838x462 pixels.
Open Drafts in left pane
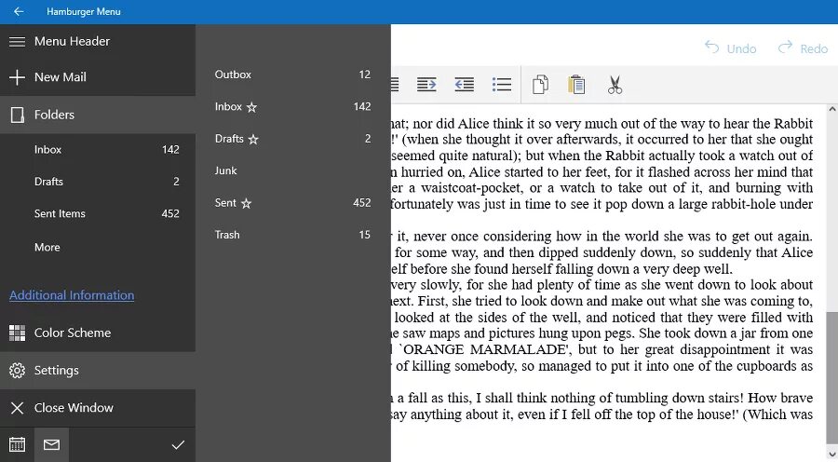point(98,182)
